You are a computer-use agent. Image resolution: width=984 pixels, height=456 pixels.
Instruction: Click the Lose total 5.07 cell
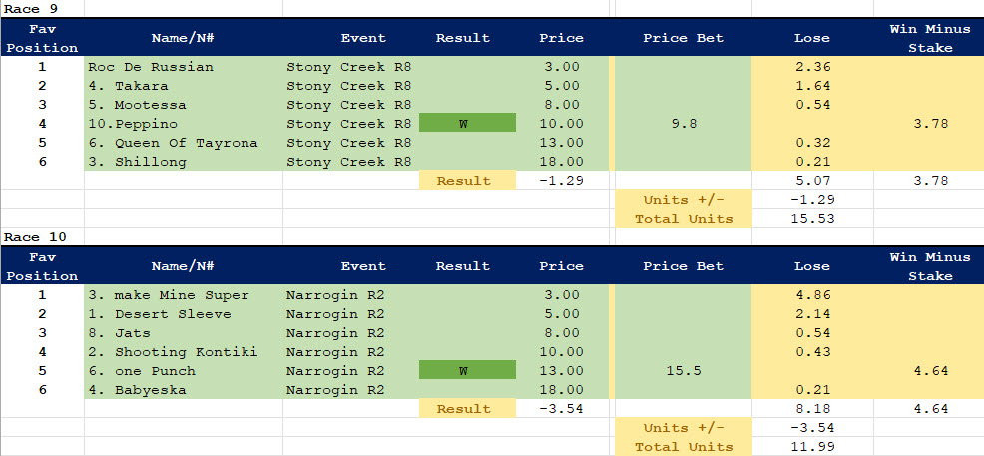[811, 181]
